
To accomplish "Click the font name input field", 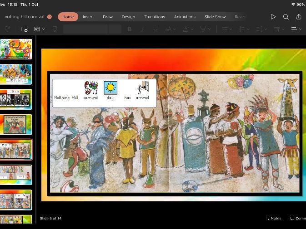I will [x=85, y=29].
